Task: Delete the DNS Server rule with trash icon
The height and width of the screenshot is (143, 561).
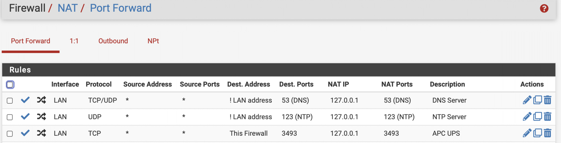Action: click(x=548, y=100)
